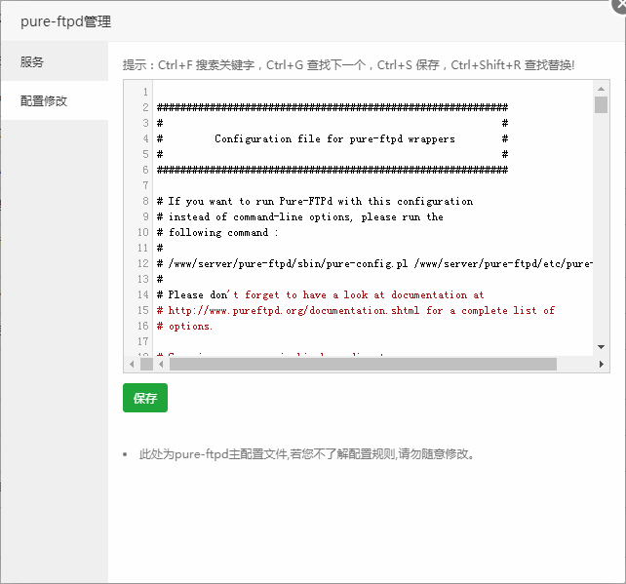Click line number 17 in gutter

click(143, 341)
